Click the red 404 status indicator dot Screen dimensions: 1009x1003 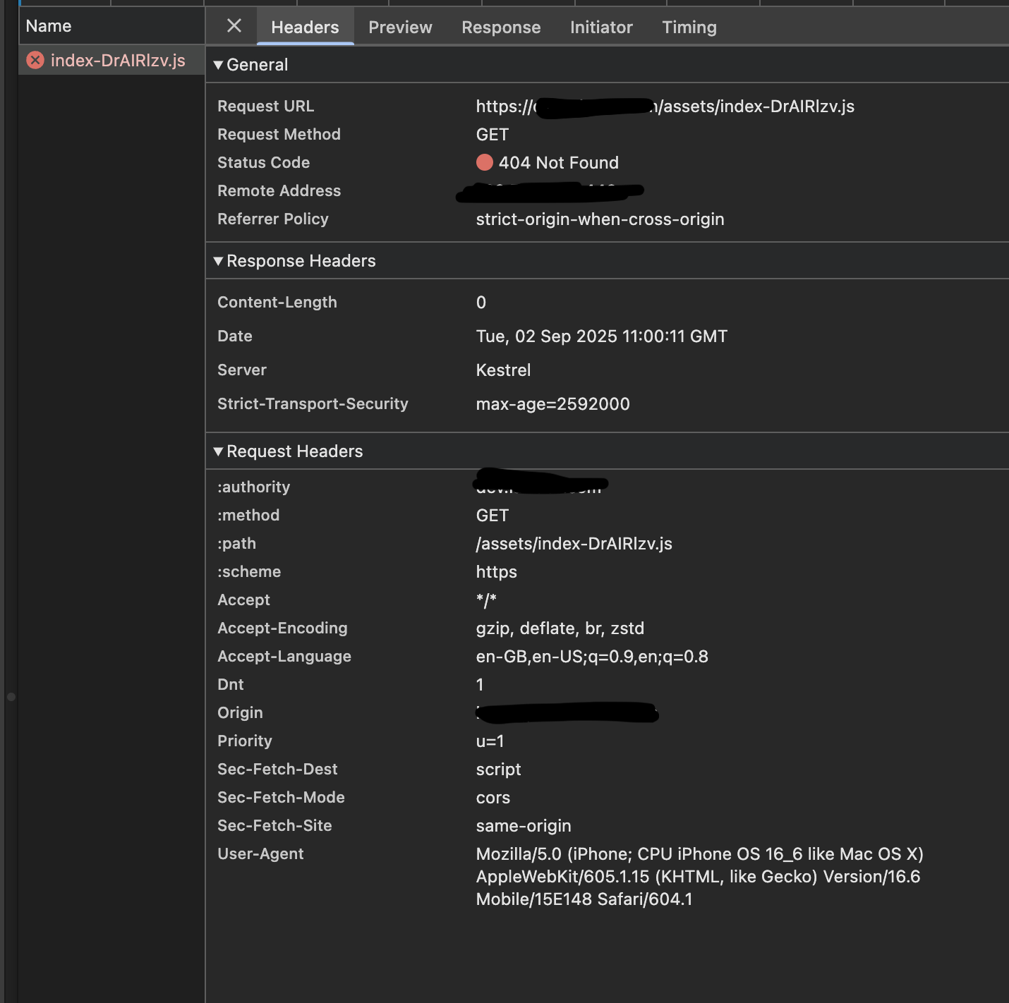(485, 163)
